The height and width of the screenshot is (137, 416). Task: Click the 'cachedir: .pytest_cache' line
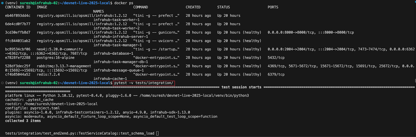pyautogui.click(x=29, y=100)
